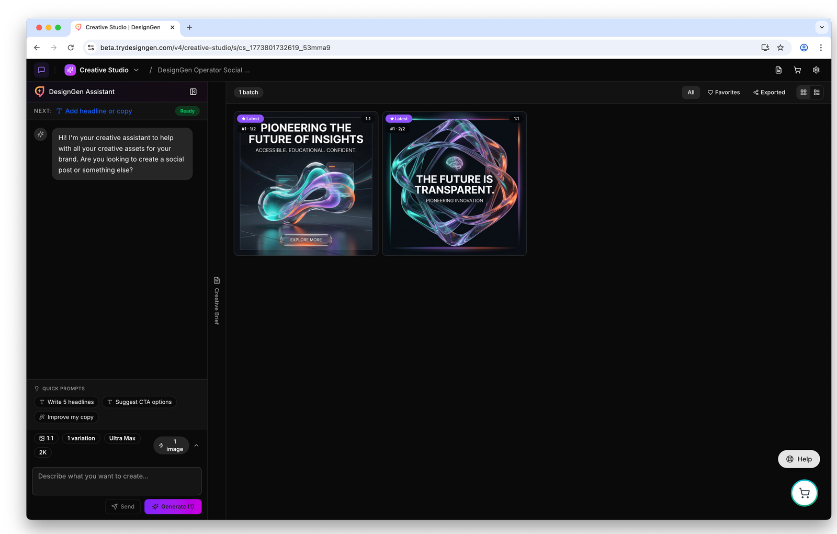Change the 1:1 aspect ratio setting
This screenshot has height=534, width=837.
pos(47,438)
